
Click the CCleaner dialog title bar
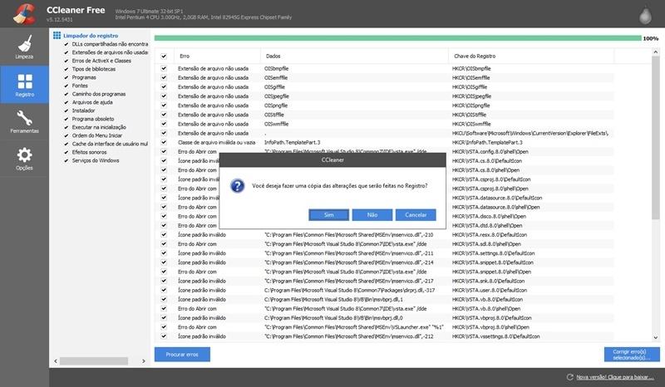[x=332, y=159]
